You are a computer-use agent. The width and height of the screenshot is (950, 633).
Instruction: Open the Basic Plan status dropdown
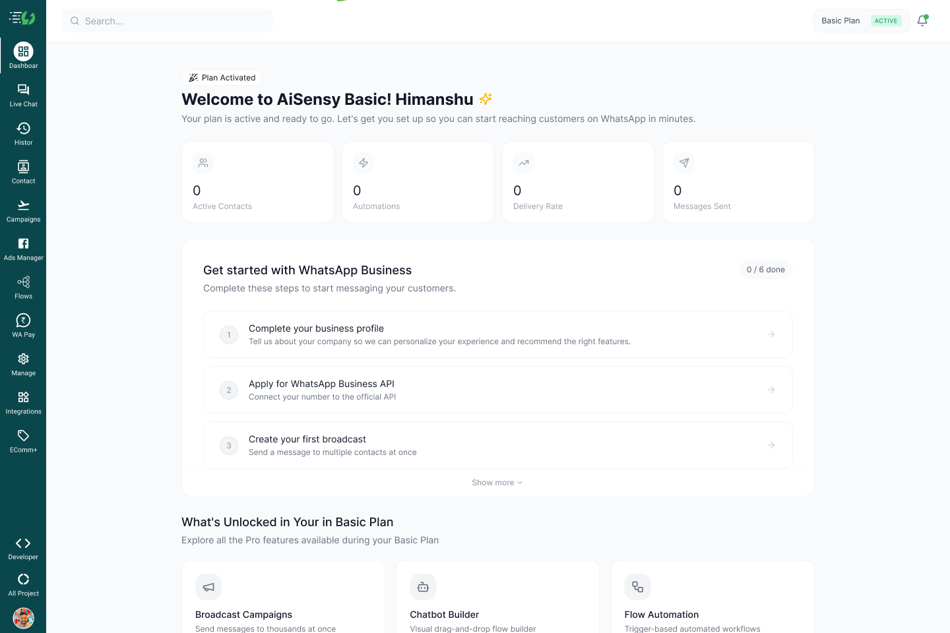tap(861, 20)
